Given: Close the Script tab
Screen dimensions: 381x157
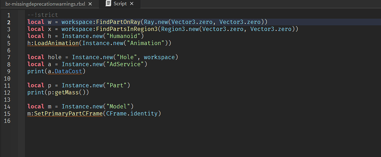Looking at the screenshot, I should click(x=132, y=4).
